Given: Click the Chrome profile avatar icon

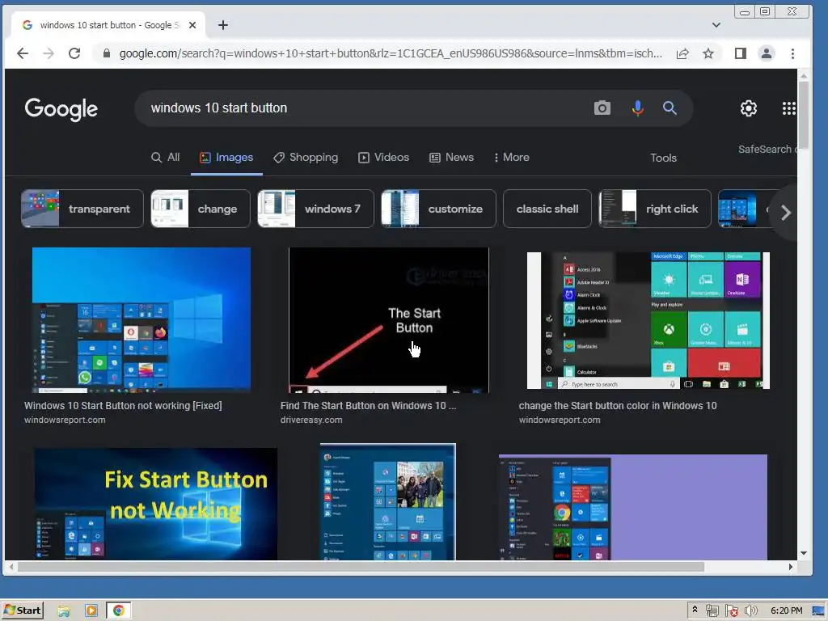Looking at the screenshot, I should tap(767, 53).
